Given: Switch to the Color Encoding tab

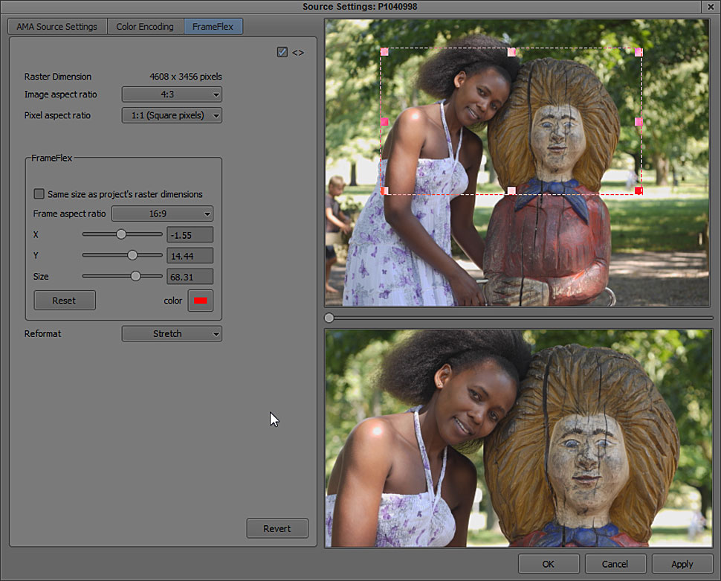Looking at the screenshot, I should (x=145, y=27).
